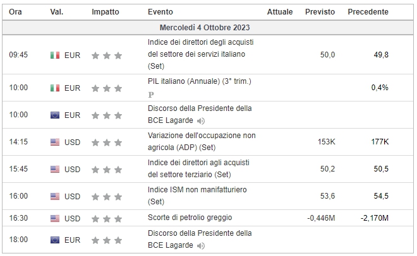Click speaker icon on 18:00 Lagarde speech

tap(201, 246)
